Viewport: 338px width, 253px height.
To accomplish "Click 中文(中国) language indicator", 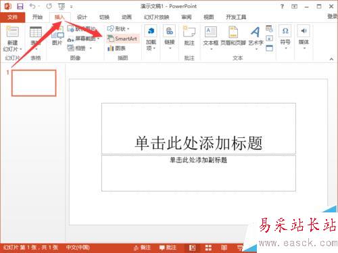I will tap(78, 248).
